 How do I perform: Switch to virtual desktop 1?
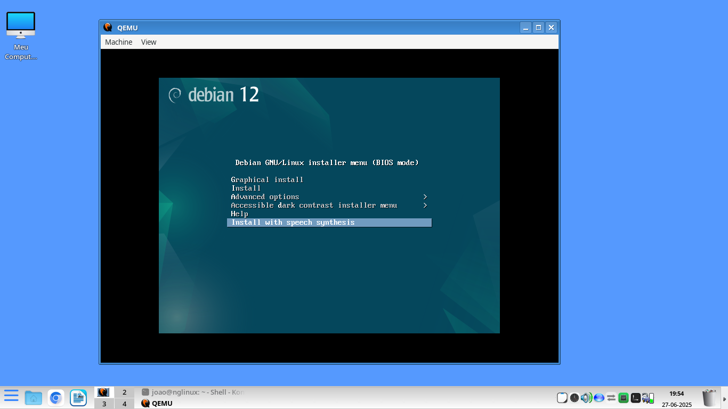click(x=104, y=392)
